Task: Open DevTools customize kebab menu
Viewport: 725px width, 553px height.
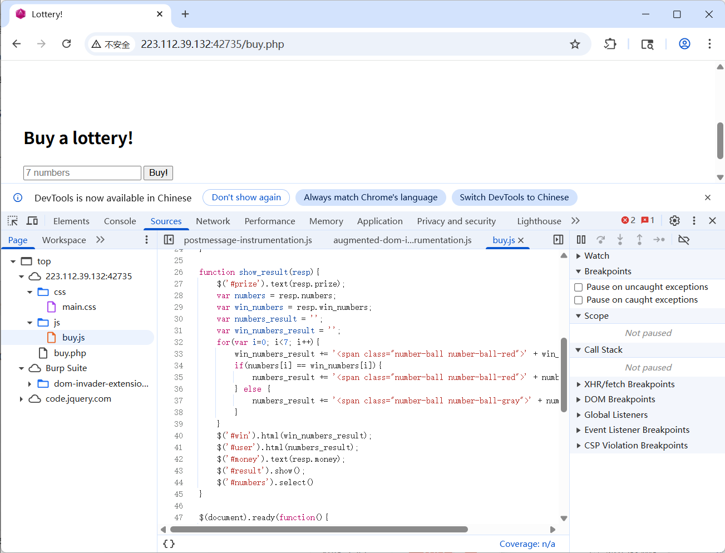Action: (x=694, y=221)
